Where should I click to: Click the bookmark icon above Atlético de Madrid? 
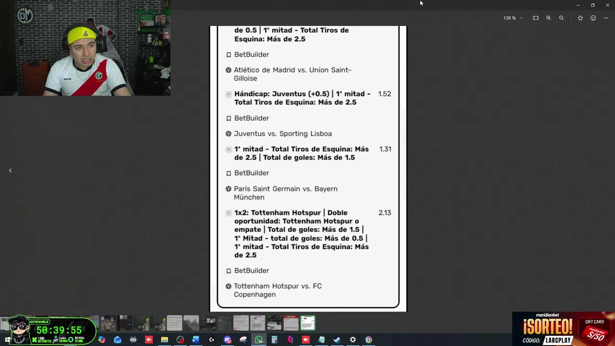[x=229, y=55]
